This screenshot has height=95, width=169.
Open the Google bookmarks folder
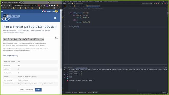click(16, 8)
